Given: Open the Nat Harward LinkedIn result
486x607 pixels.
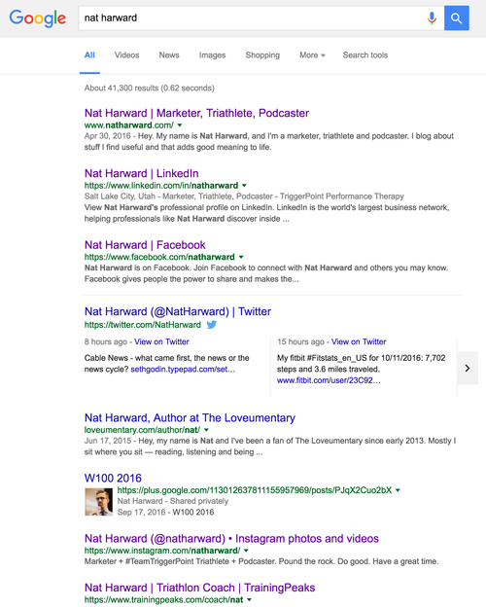Looking at the screenshot, I should pyautogui.click(x=142, y=173).
